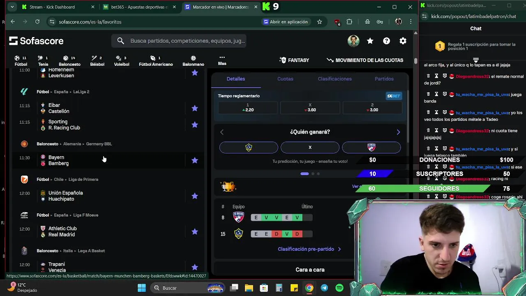The height and width of the screenshot is (296, 526).
Task: Bookmark this page with the star
Action: pyautogui.click(x=319, y=22)
